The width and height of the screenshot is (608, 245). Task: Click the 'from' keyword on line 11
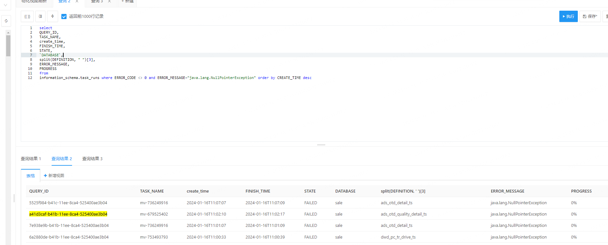pos(44,73)
